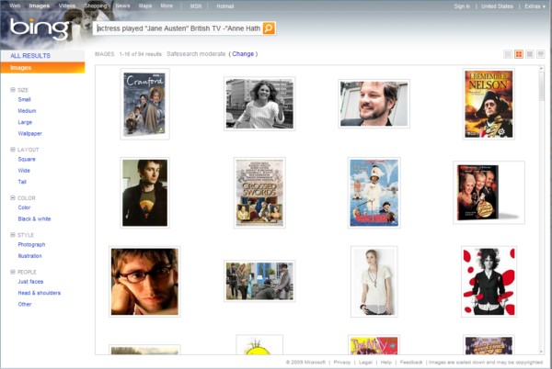The height and width of the screenshot is (369, 552).
Task: Click Sign in link
Action: [x=462, y=6]
